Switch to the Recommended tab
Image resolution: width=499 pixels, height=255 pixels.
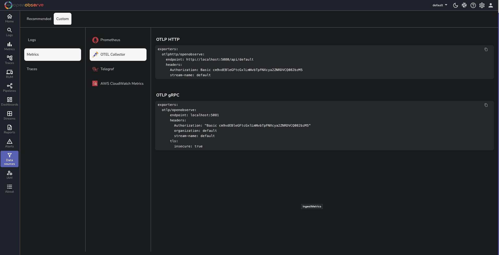[x=39, y=19]
